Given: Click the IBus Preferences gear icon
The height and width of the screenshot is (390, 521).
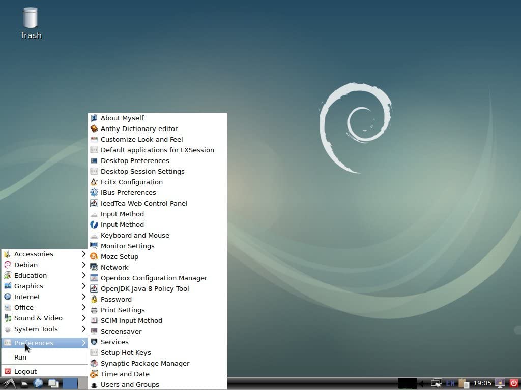Looking at the screenshot, I should click(x=94, y=192).
